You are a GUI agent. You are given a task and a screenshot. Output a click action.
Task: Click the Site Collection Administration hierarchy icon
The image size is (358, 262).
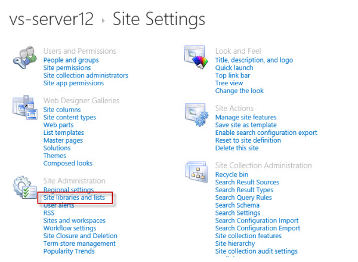tap(196, 172)
